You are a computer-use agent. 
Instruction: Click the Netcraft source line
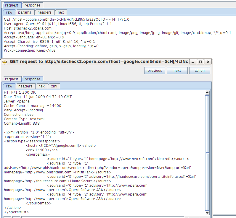pos(118,159)
